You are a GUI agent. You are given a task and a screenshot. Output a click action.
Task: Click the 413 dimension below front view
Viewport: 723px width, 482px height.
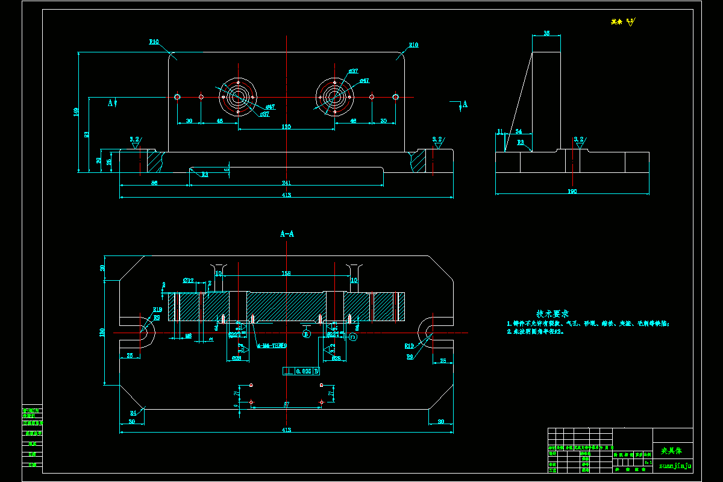[x=286, y=195]
